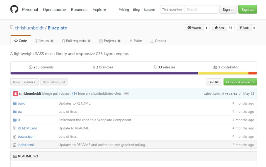Open pull request #54 link

[74, 94]
